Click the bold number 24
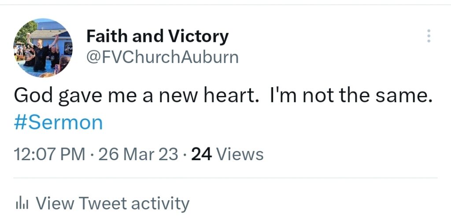 (x=202, y=154)
